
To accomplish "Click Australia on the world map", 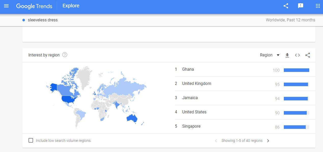I will pos(132,118).
